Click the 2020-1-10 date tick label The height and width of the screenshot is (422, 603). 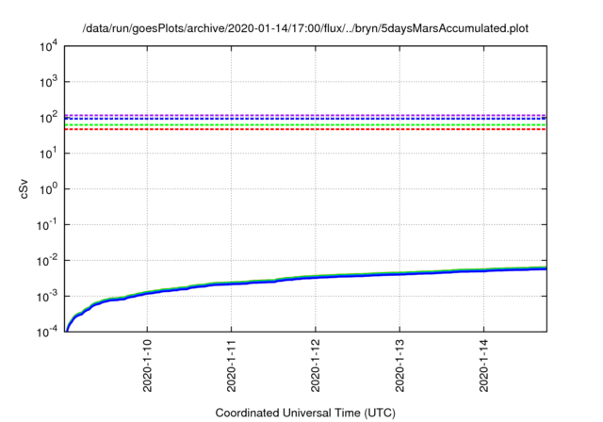[x=147, y=365]
